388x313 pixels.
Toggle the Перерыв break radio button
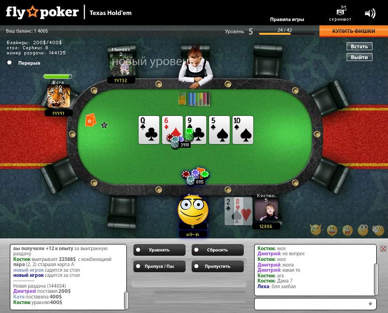[9, 62]
